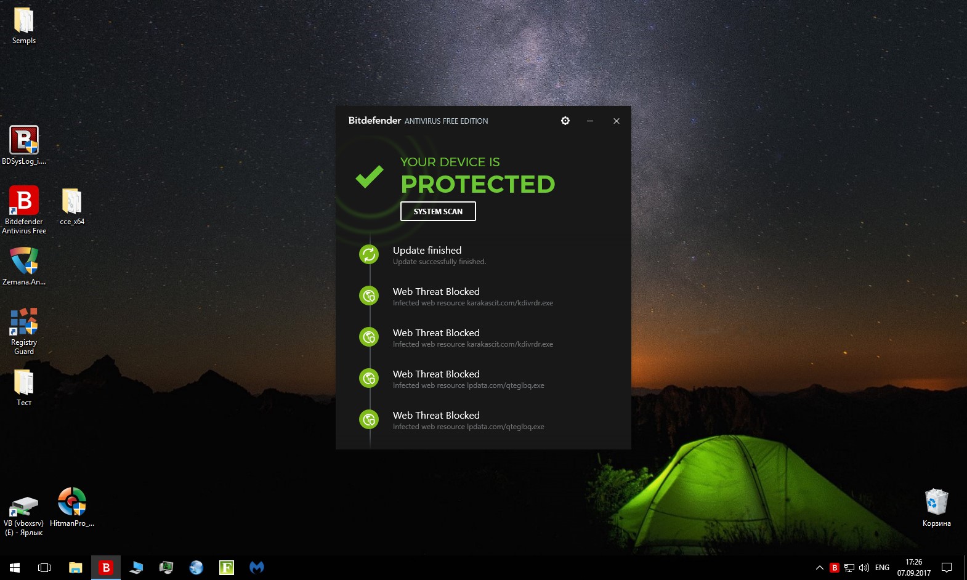This screenshot has height=580, width=967.
Task: Open clock showing 17:26 07.09.2017
Action: pyautogui.click(x=914, y=568)
